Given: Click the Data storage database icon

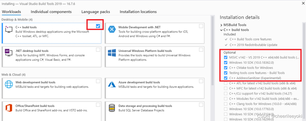Looking at the screenshot, I should coord(112,108).
